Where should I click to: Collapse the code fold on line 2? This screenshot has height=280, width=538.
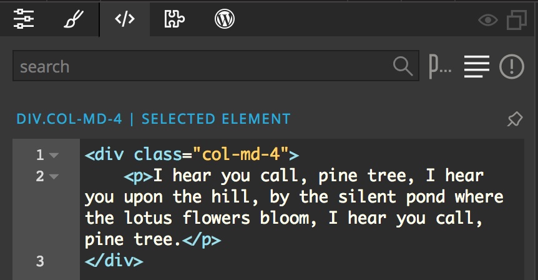pyautogui.click(x=54, y=177)
